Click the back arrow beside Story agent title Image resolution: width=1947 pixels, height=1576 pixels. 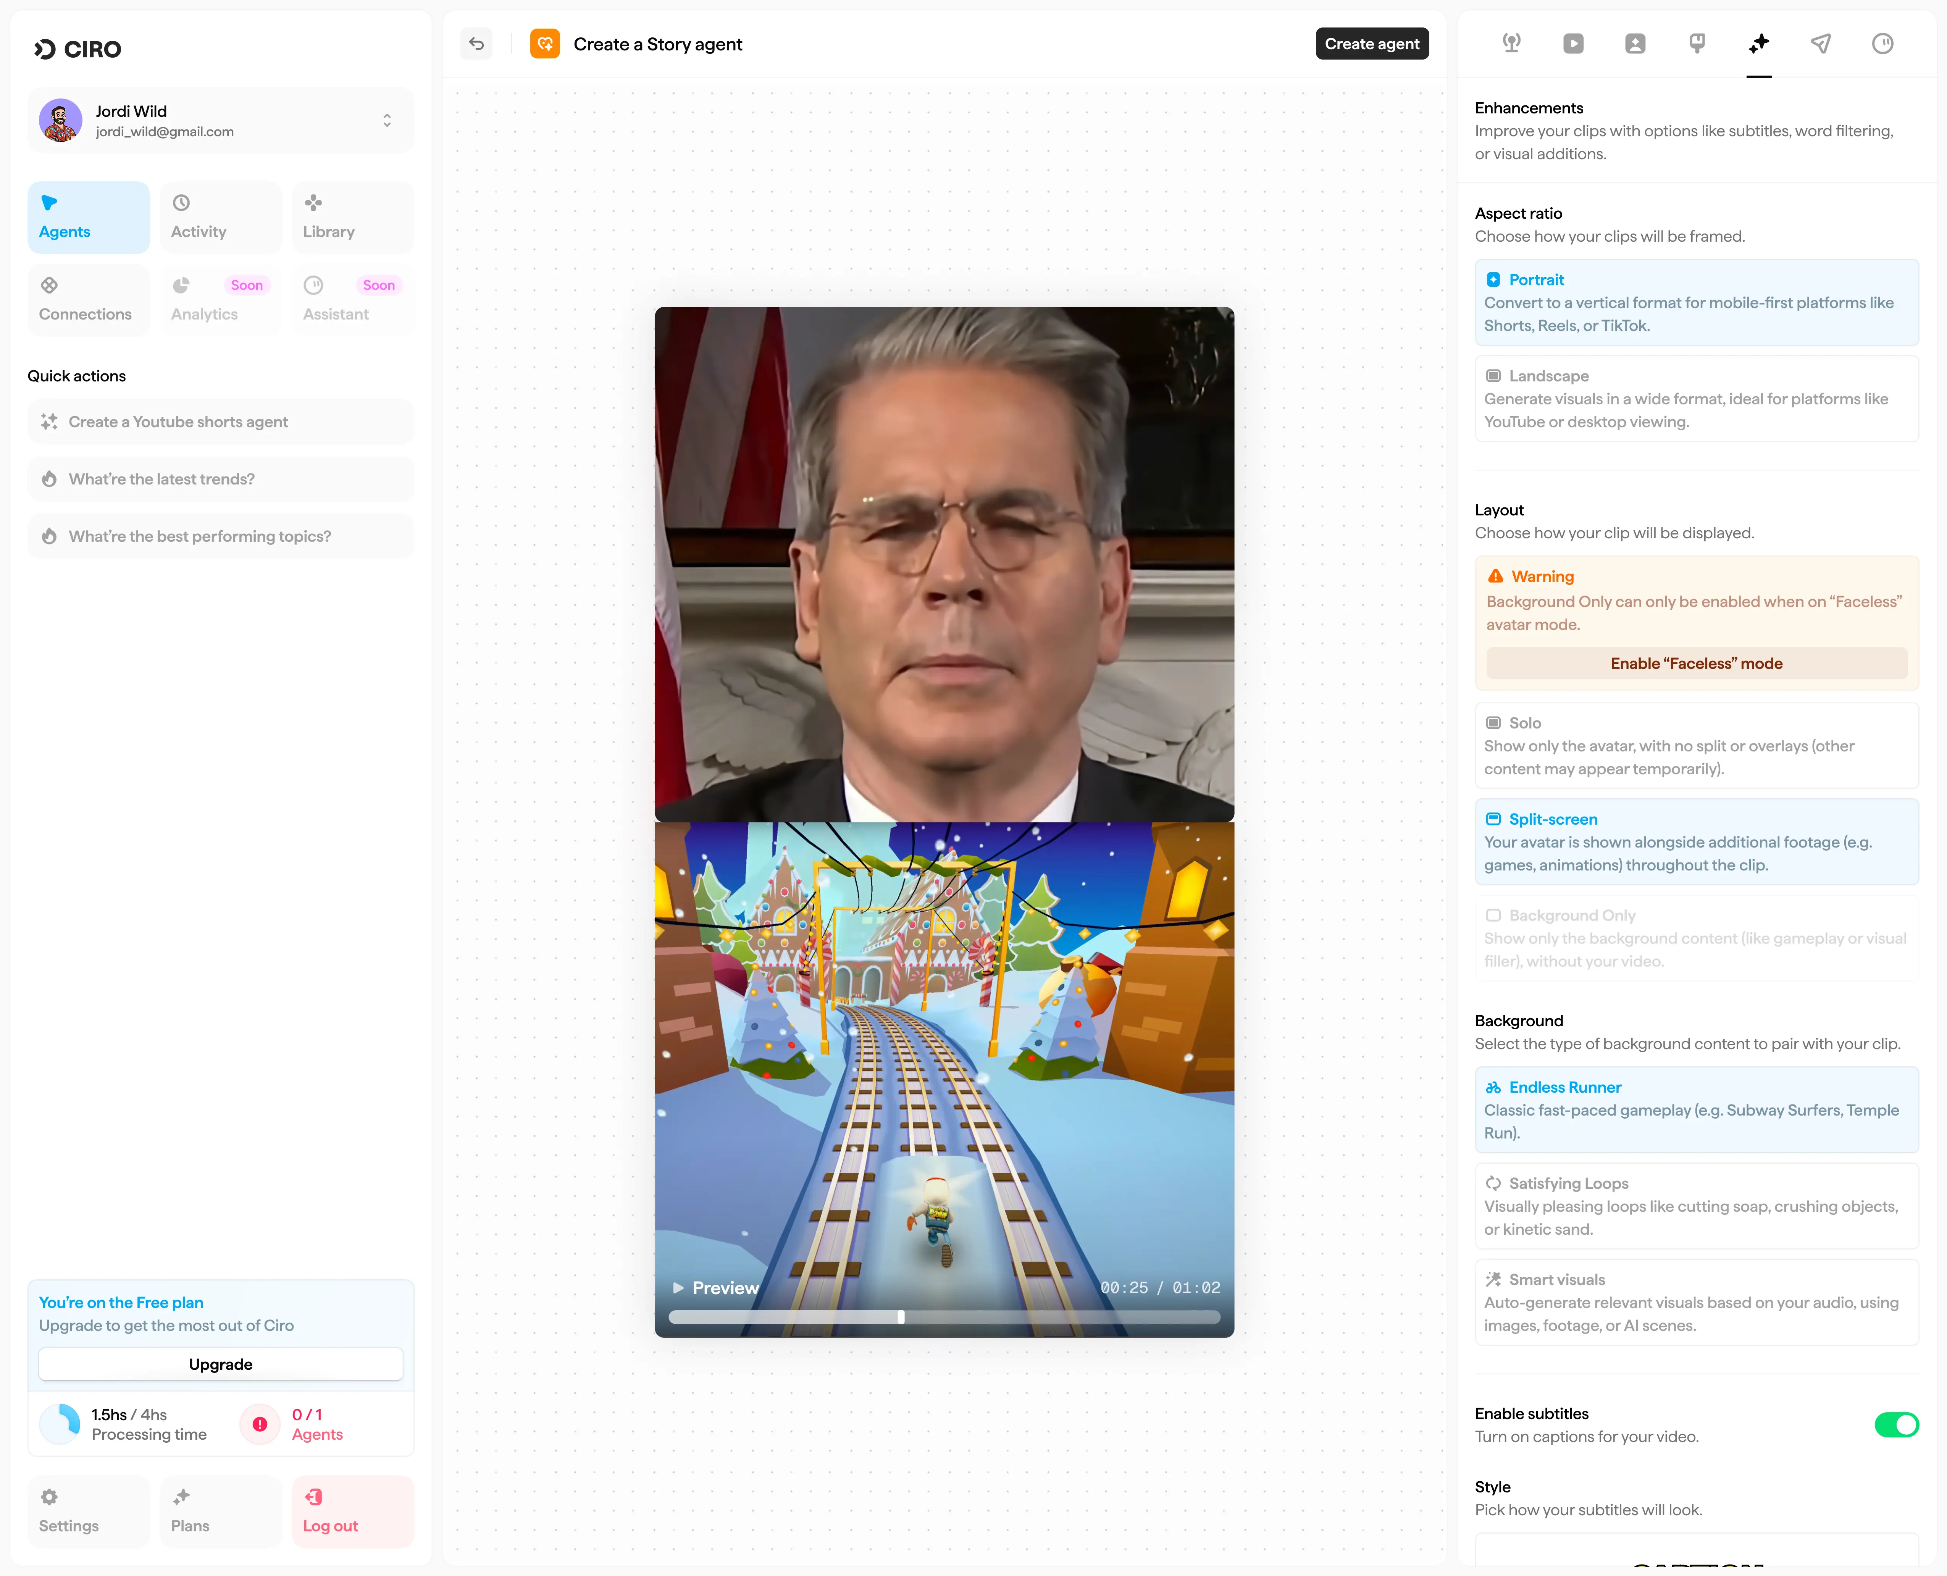pos(476,44)
